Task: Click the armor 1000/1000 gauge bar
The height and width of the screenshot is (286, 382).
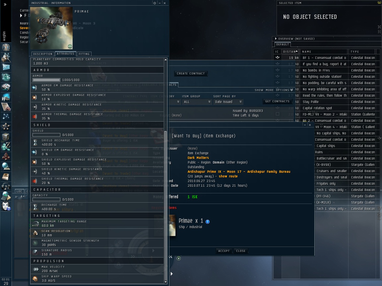Action: click(x=46, y=80)
